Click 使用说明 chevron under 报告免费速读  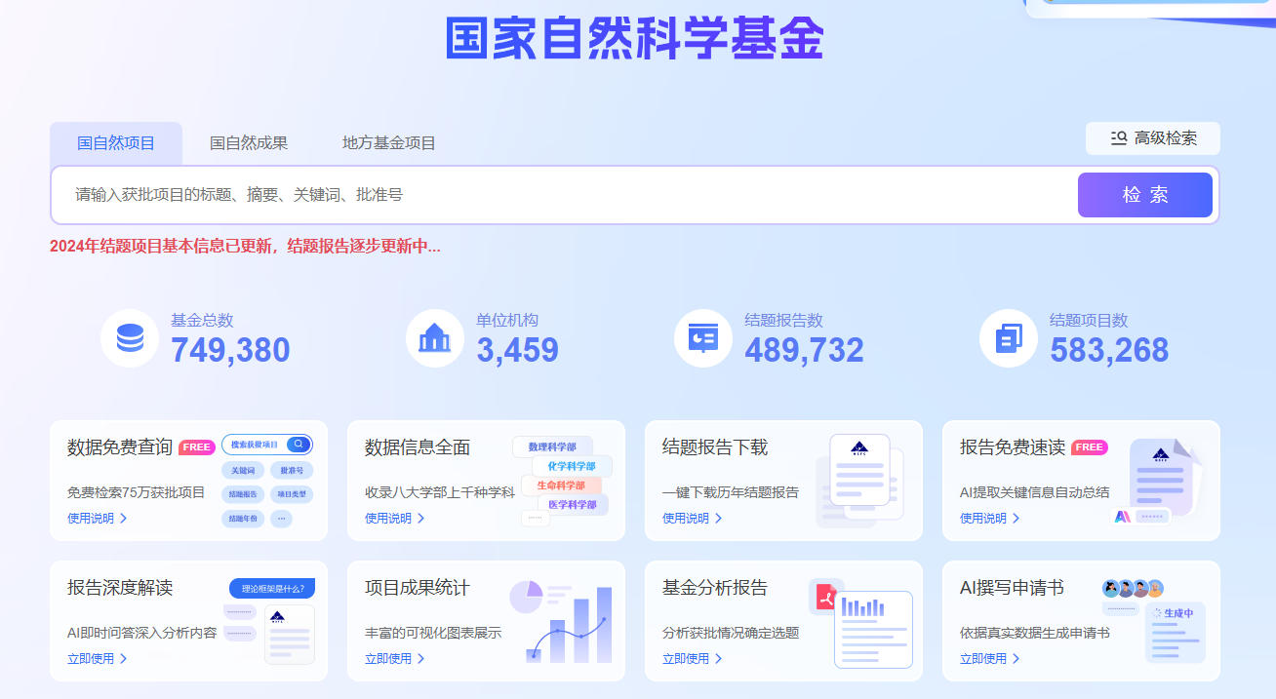(1016, 519)
